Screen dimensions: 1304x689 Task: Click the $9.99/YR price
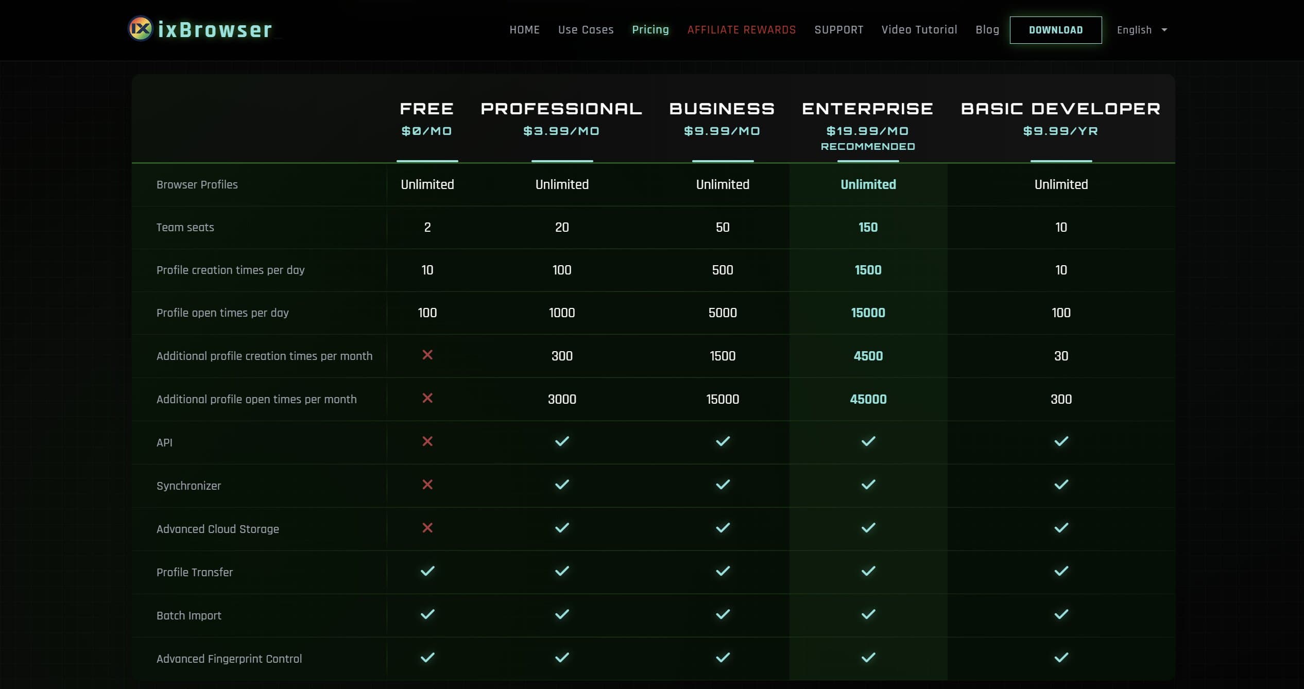pos(1061,131)
